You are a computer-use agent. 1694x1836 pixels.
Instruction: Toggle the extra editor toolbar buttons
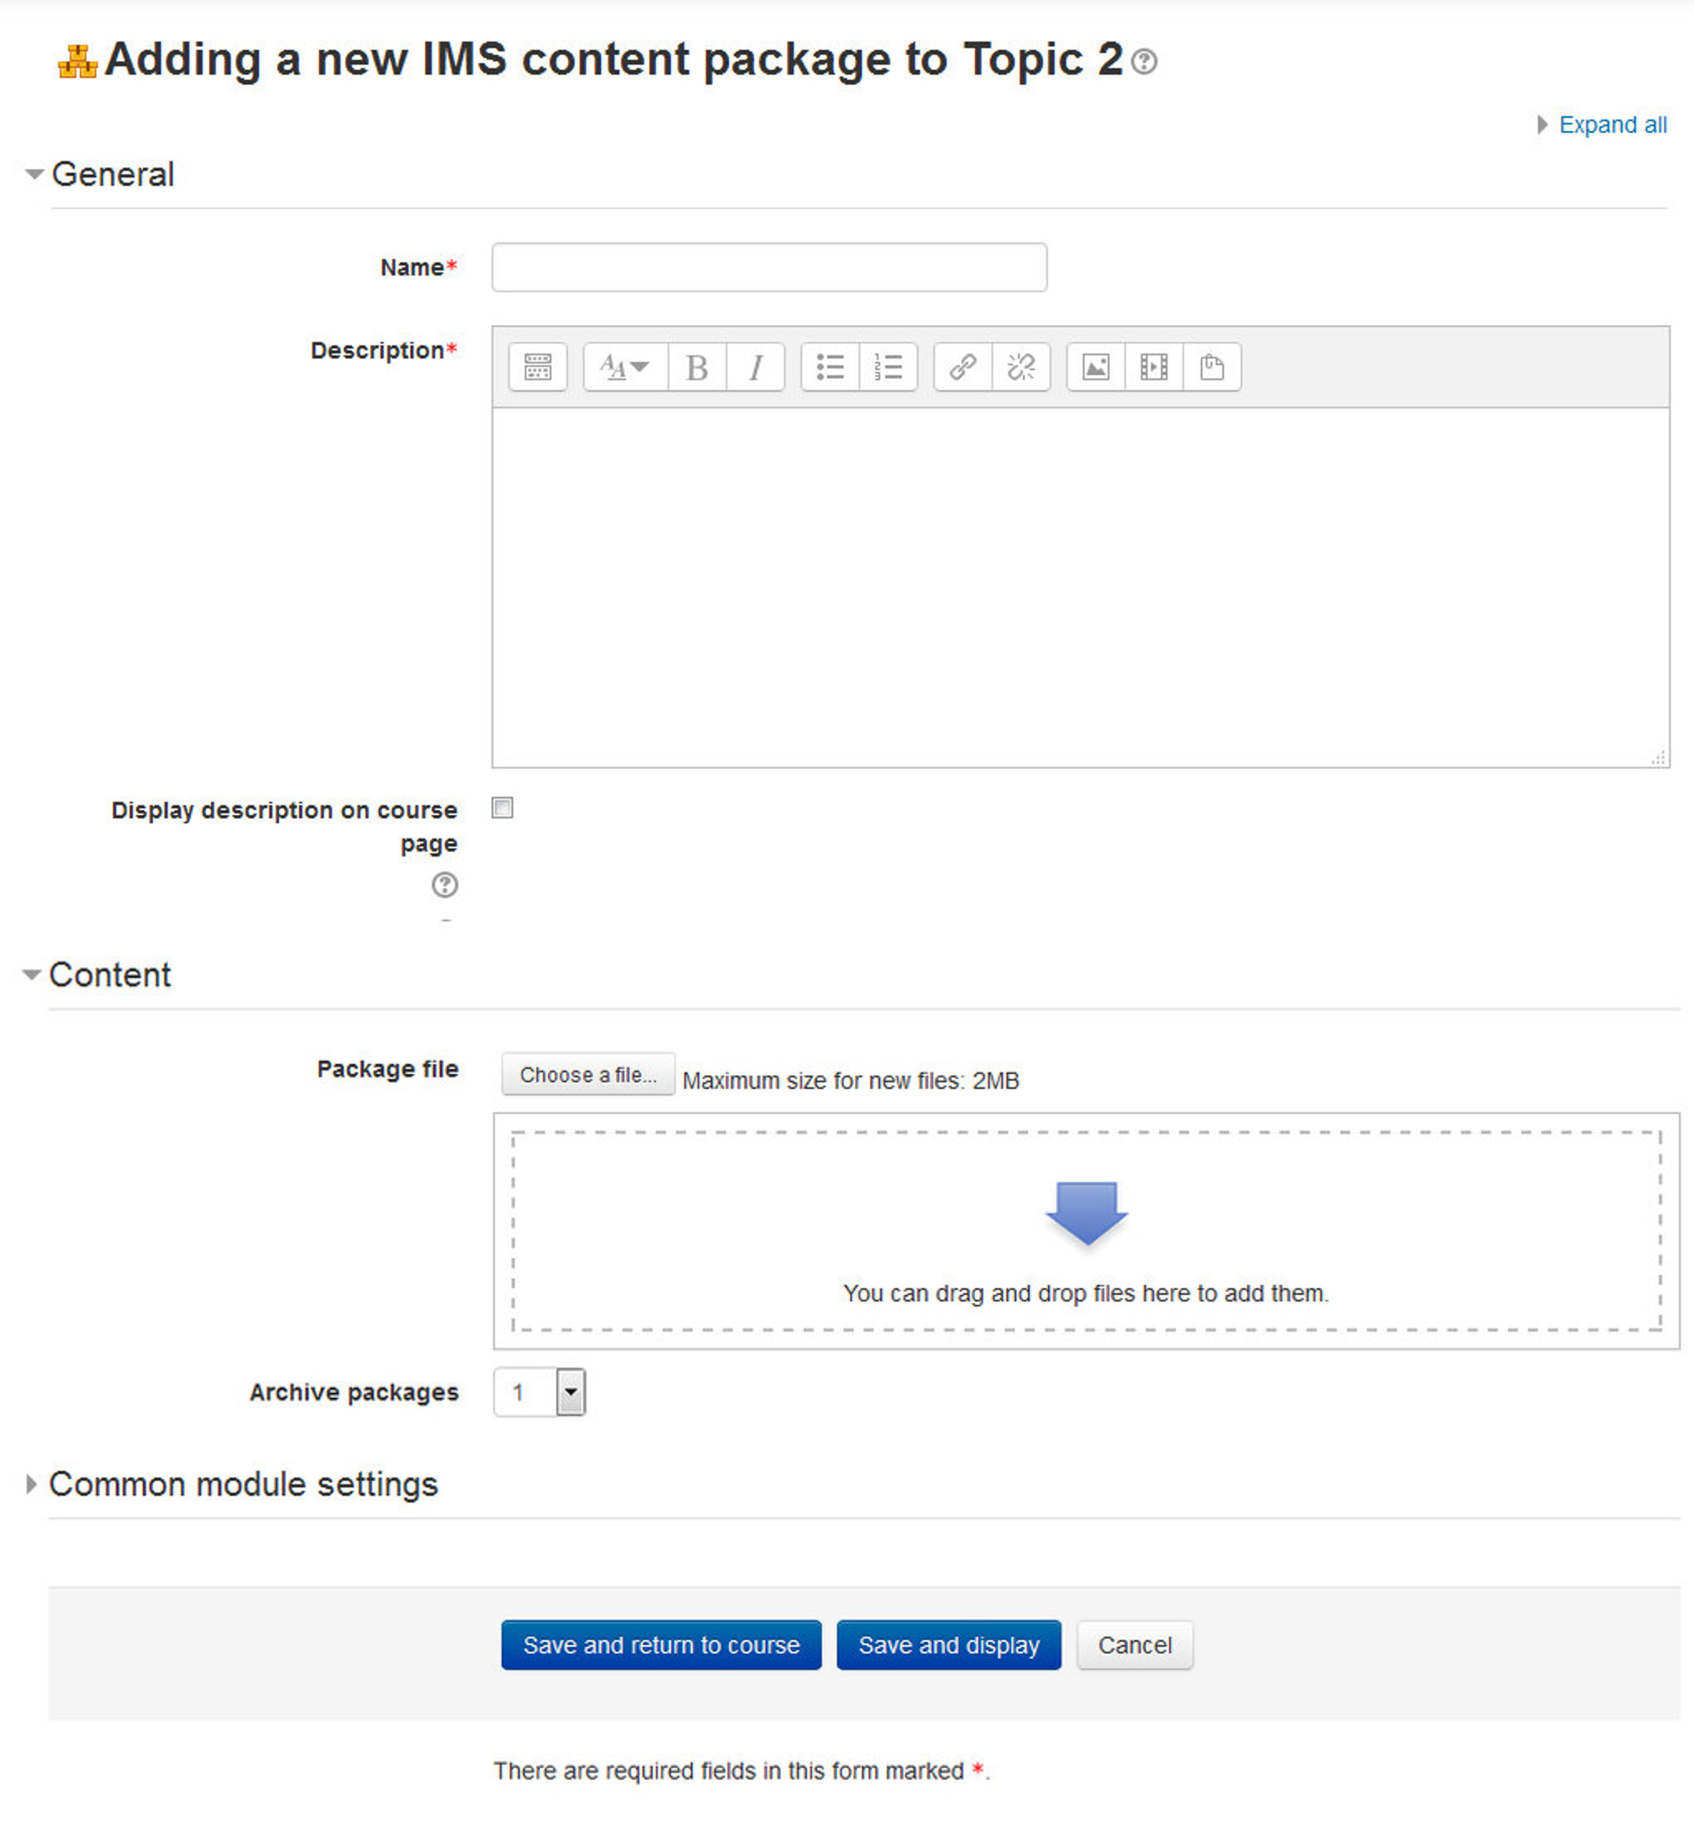click(536, 367)
